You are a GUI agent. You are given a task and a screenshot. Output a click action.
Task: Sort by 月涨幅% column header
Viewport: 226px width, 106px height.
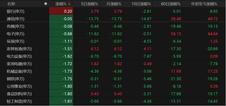click(114, 4)
